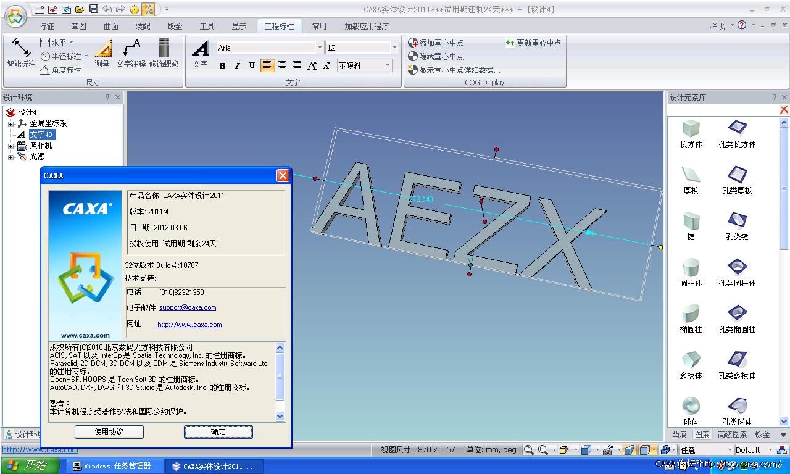Click the Windows Start (开始) button
This screenshot has width=790, height=474.
[x=30, y=465]
